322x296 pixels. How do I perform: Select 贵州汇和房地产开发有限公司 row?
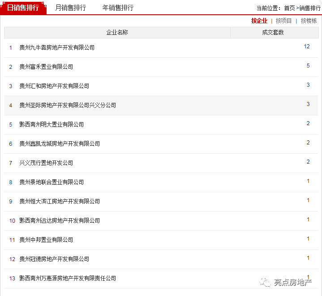(161, 86)
